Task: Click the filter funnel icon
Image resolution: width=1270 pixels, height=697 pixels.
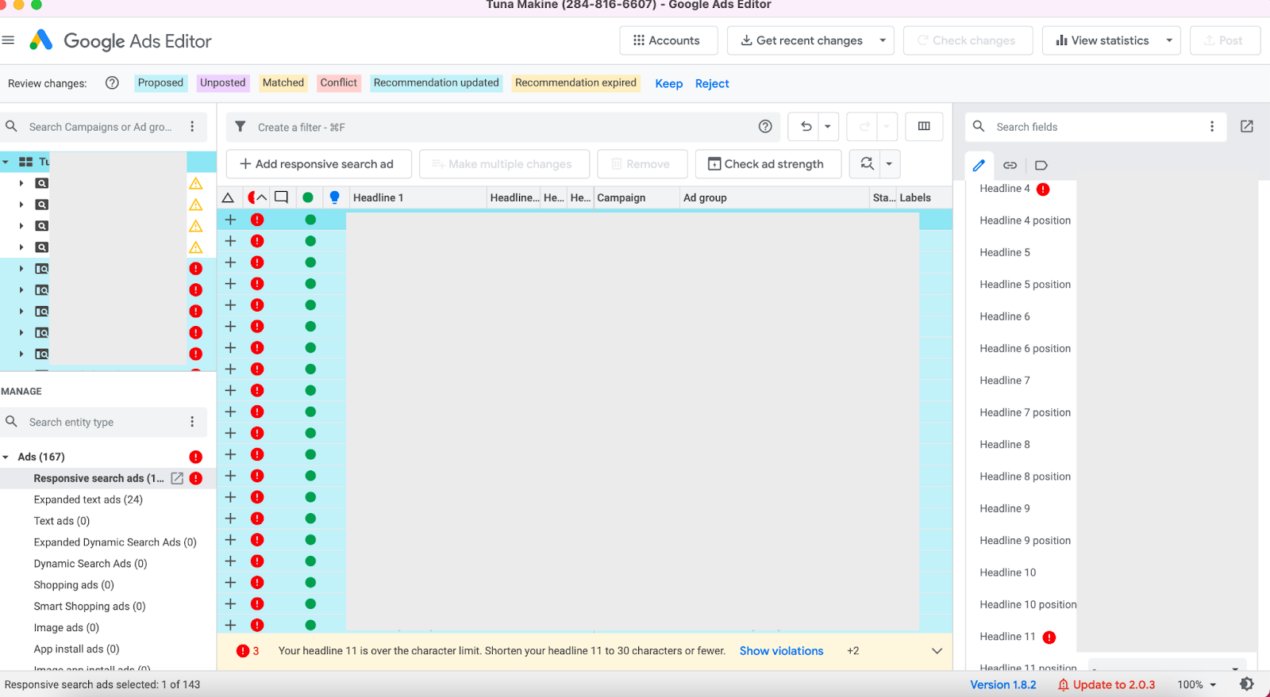Action: (x=241, y=127)
